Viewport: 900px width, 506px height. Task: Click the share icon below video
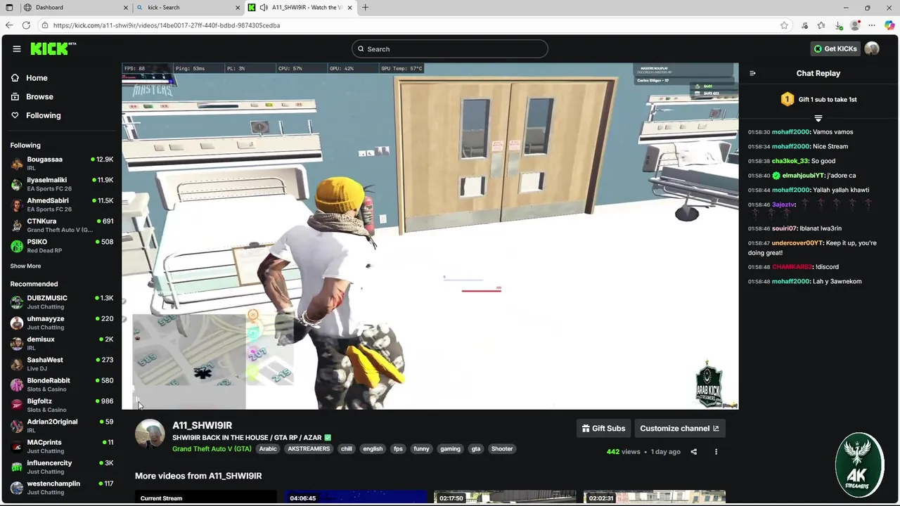693,452
